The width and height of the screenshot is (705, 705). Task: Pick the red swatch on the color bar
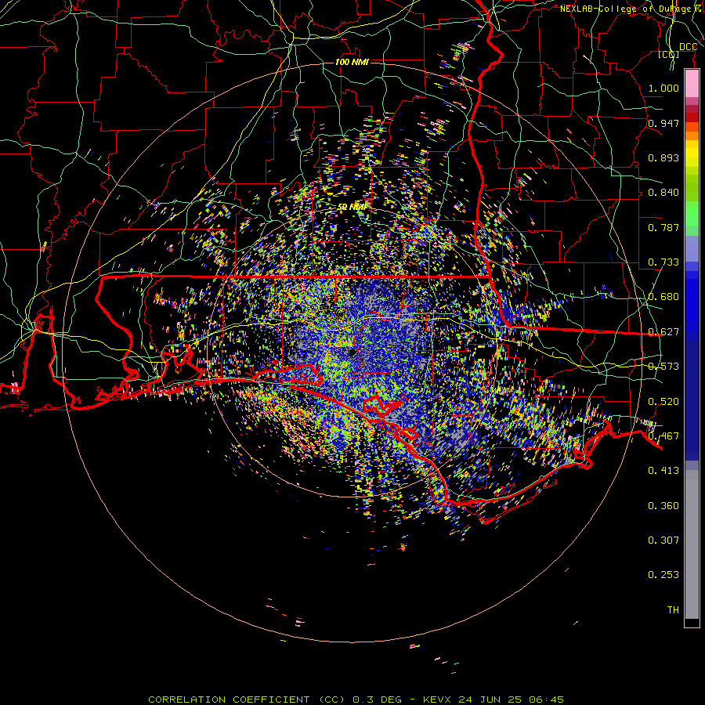tap(692, 117)
